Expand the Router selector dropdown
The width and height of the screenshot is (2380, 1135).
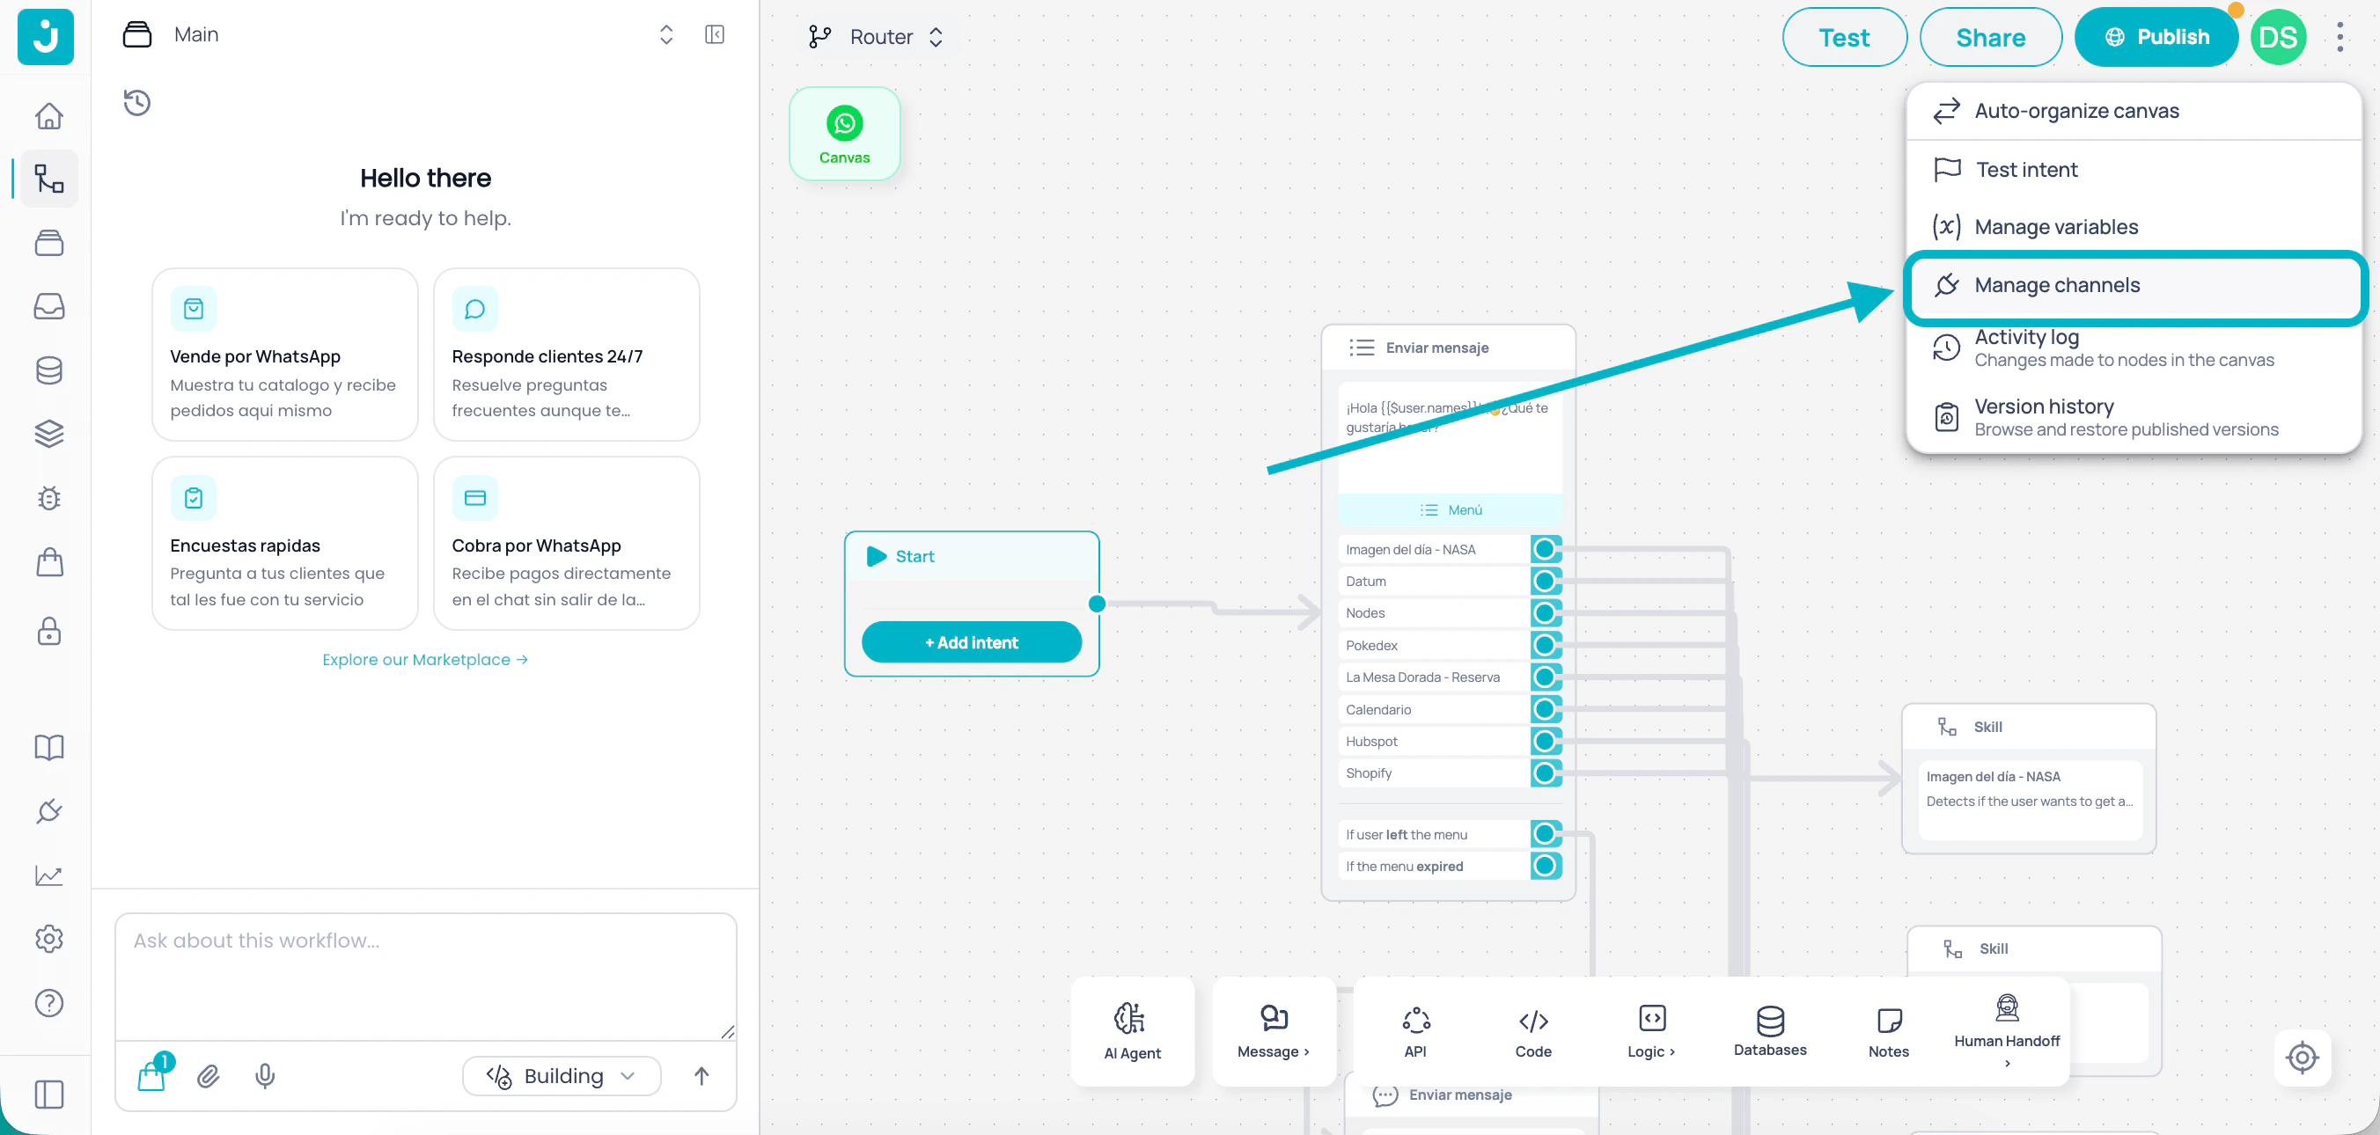tap(936, 37)
